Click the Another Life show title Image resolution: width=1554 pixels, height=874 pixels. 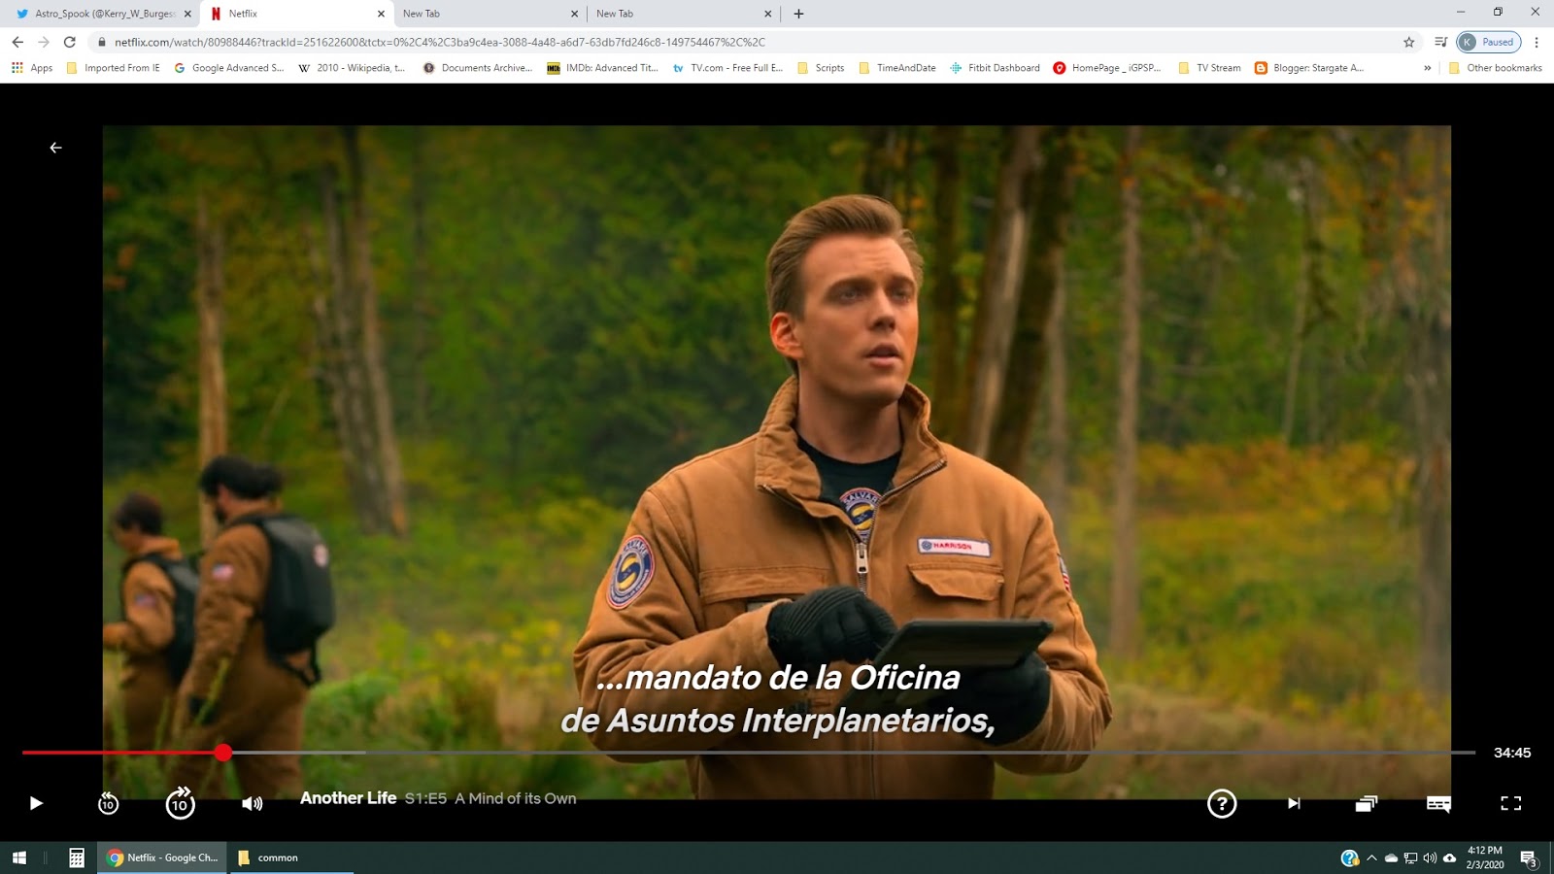pos(348,798)
